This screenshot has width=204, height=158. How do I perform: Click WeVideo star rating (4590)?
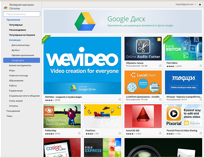click(53, 100)
